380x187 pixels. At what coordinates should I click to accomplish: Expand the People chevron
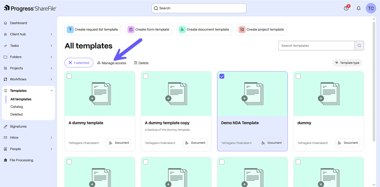(x=51, y=149)
